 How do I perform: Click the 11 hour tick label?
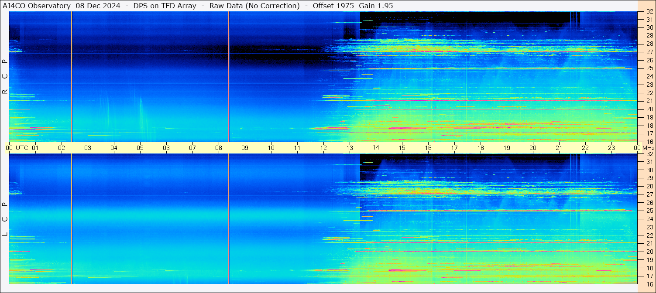[x=297, y=148]
